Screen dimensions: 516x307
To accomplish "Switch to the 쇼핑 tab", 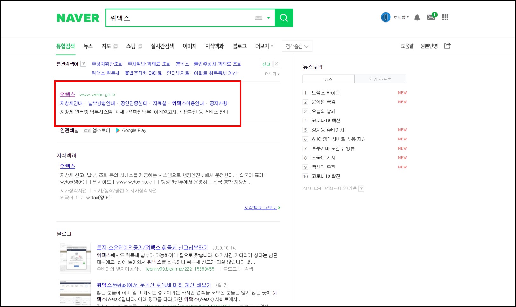I will [x=131, y=46].
